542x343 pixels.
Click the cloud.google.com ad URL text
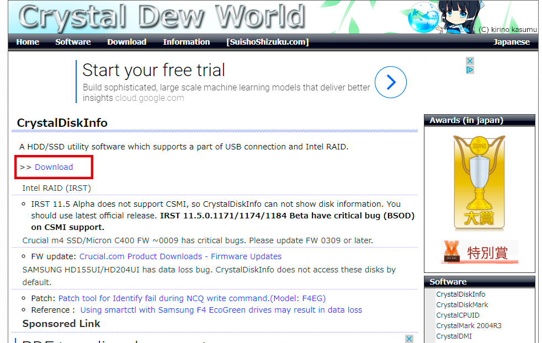150,98
